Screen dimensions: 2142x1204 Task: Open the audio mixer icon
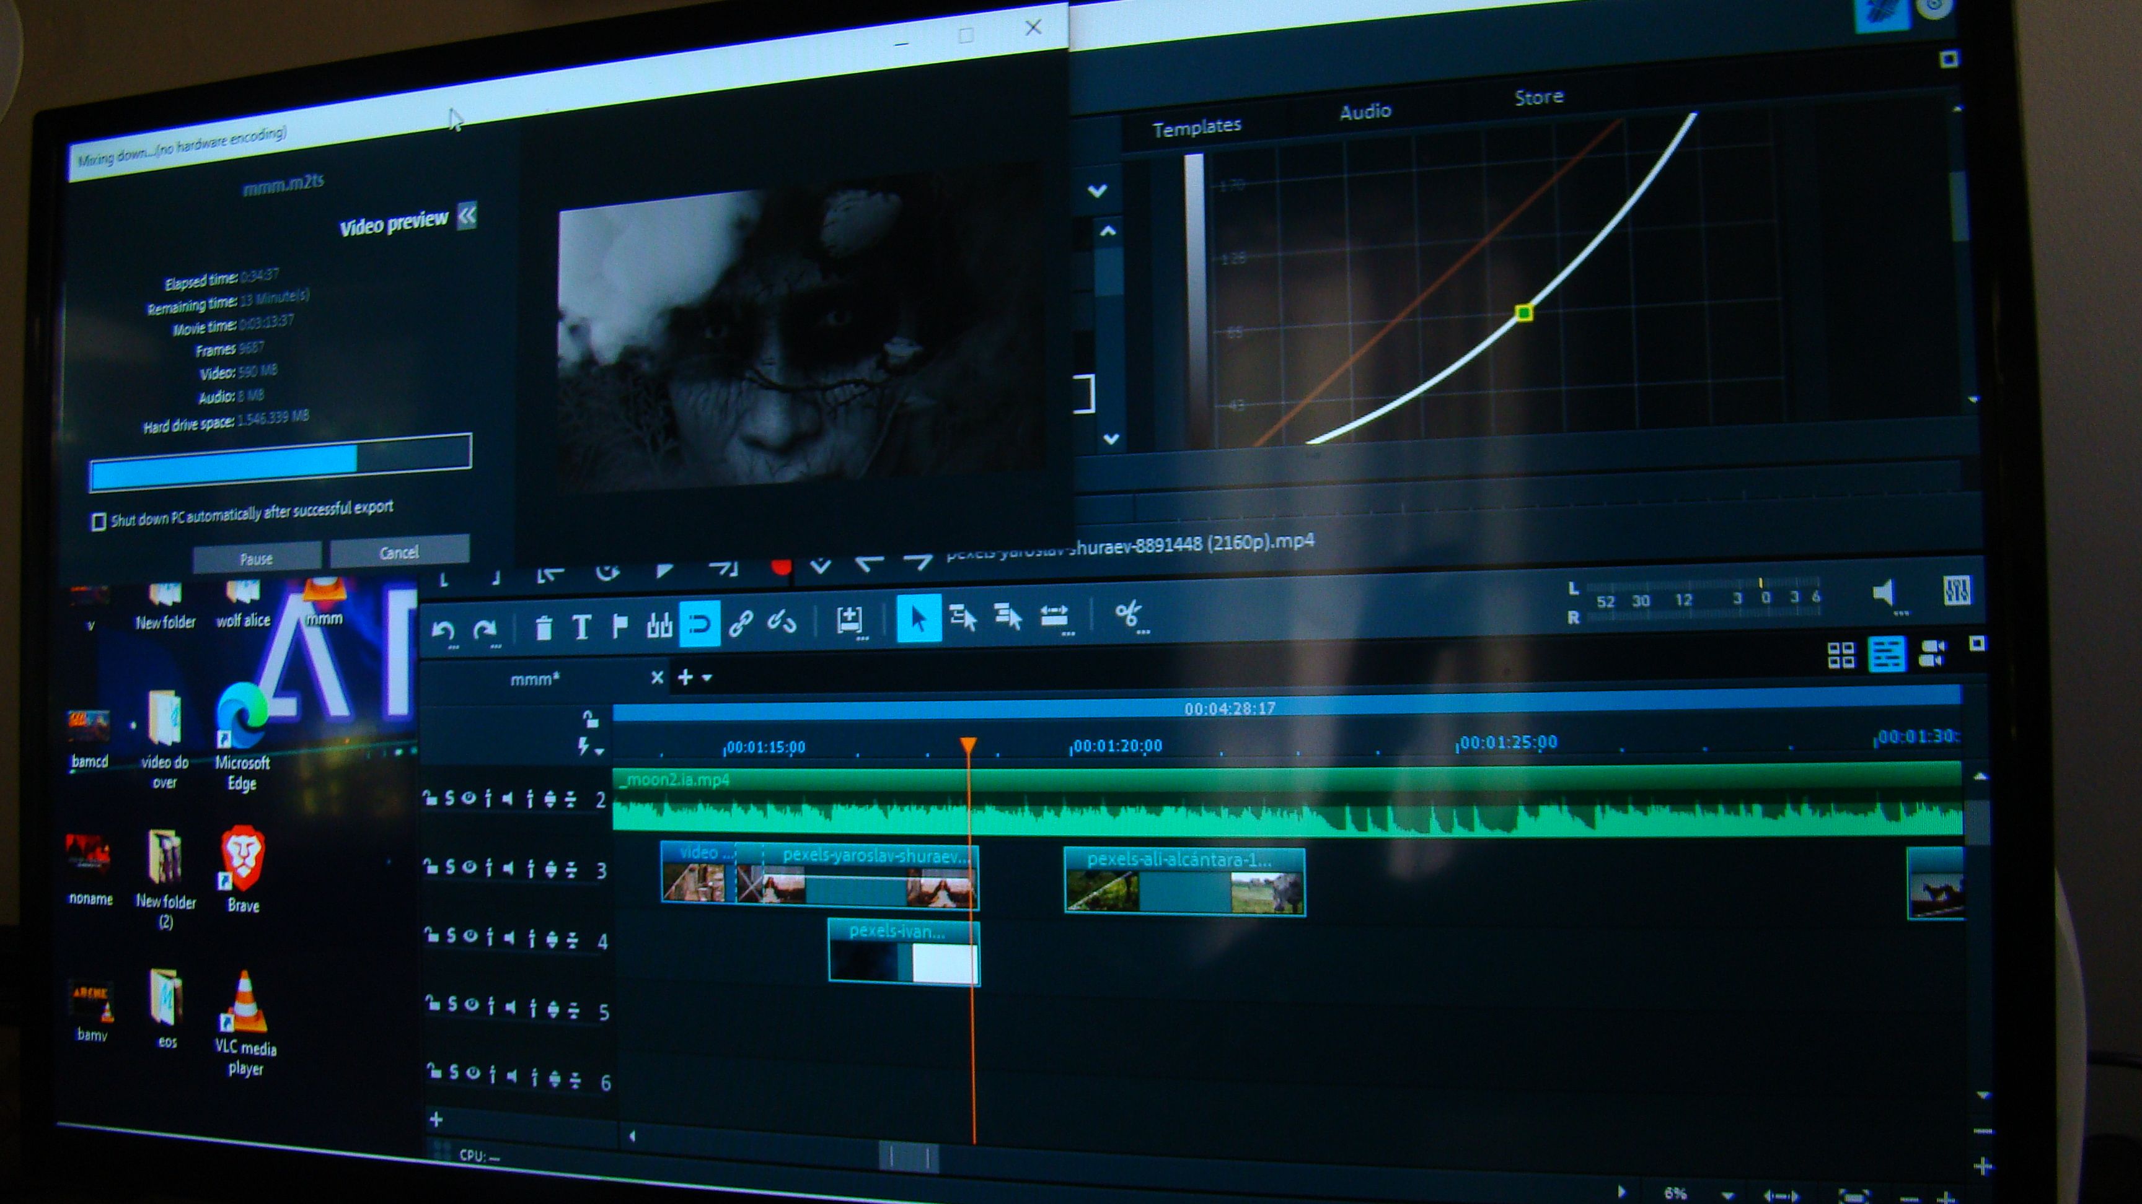(x=1957, y=591)
